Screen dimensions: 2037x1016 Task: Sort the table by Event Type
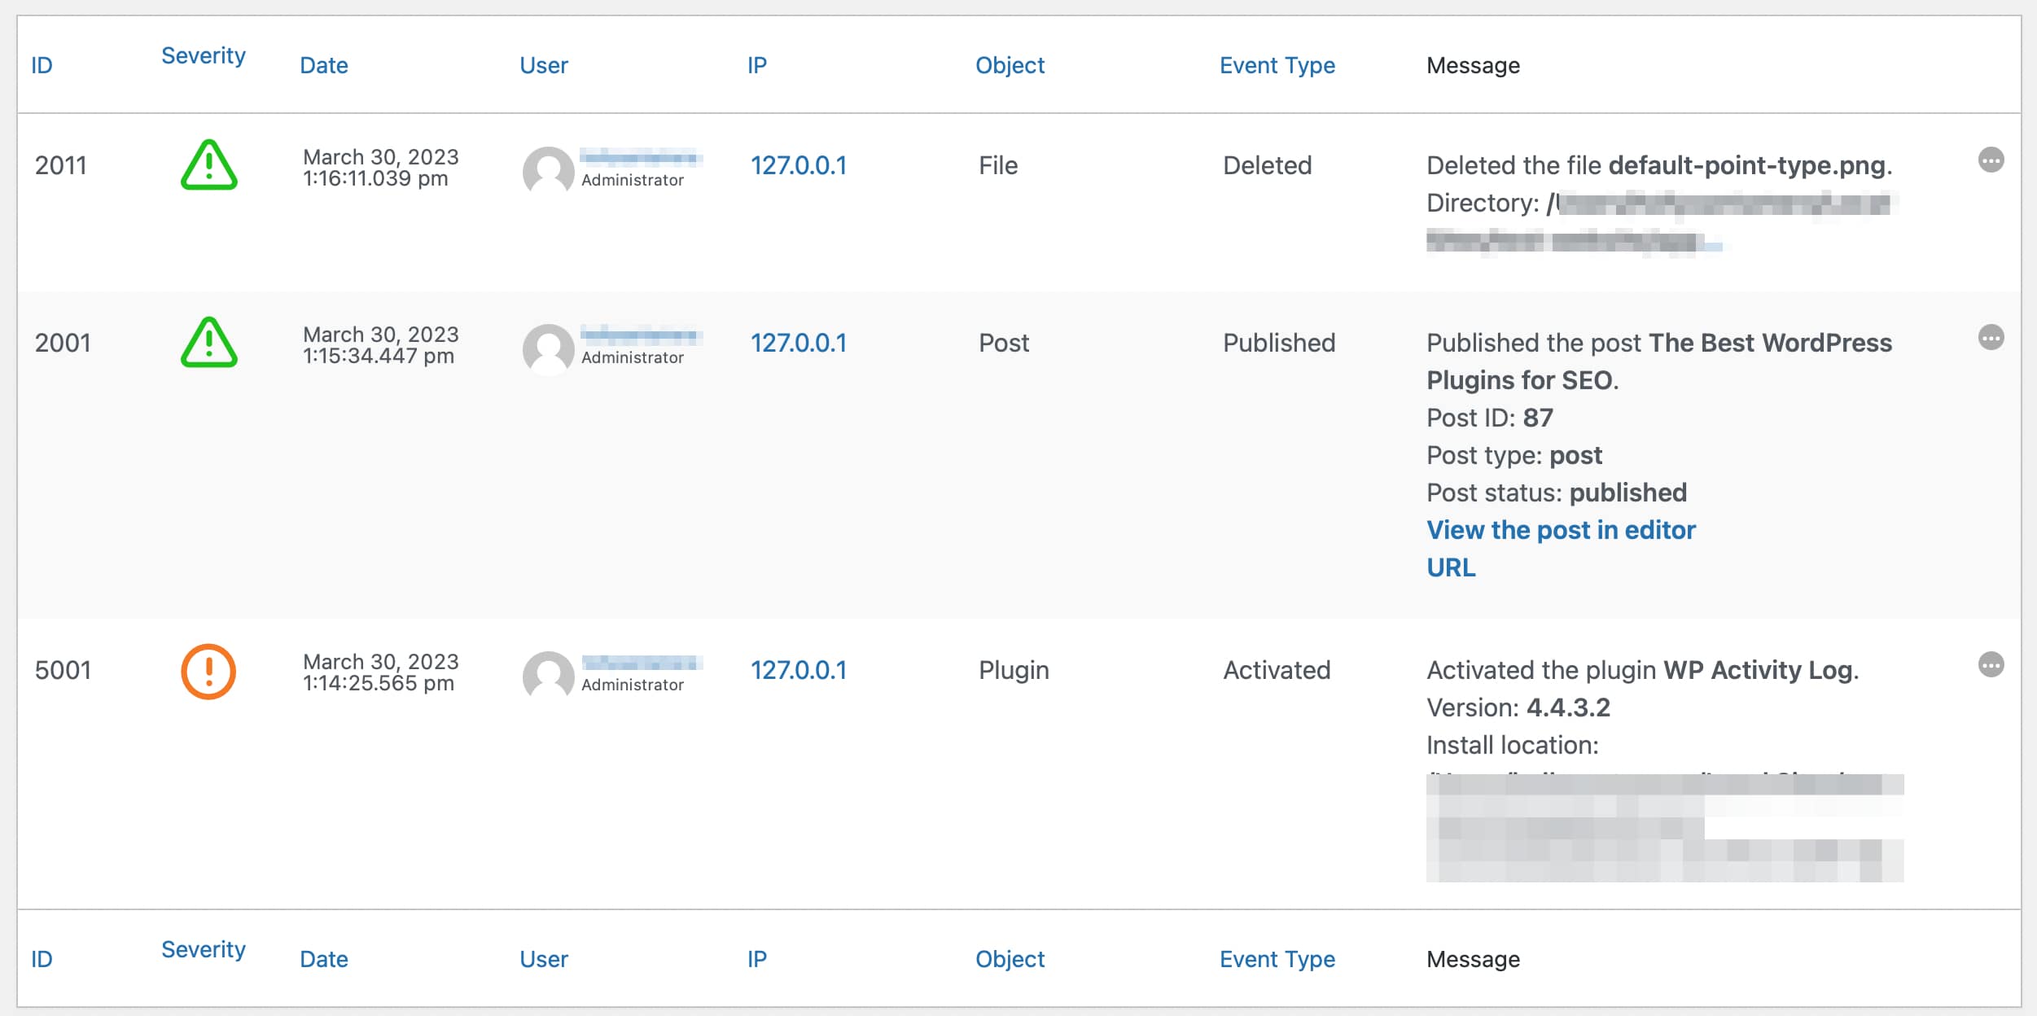tap(1276, 65)
